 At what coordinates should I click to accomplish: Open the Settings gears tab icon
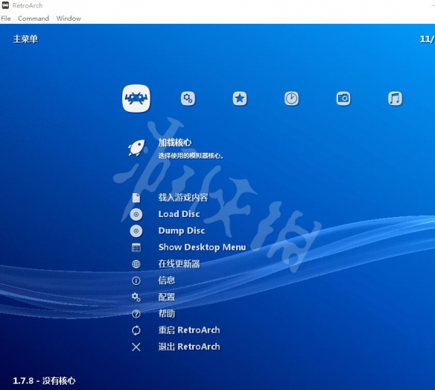[188, 98]
